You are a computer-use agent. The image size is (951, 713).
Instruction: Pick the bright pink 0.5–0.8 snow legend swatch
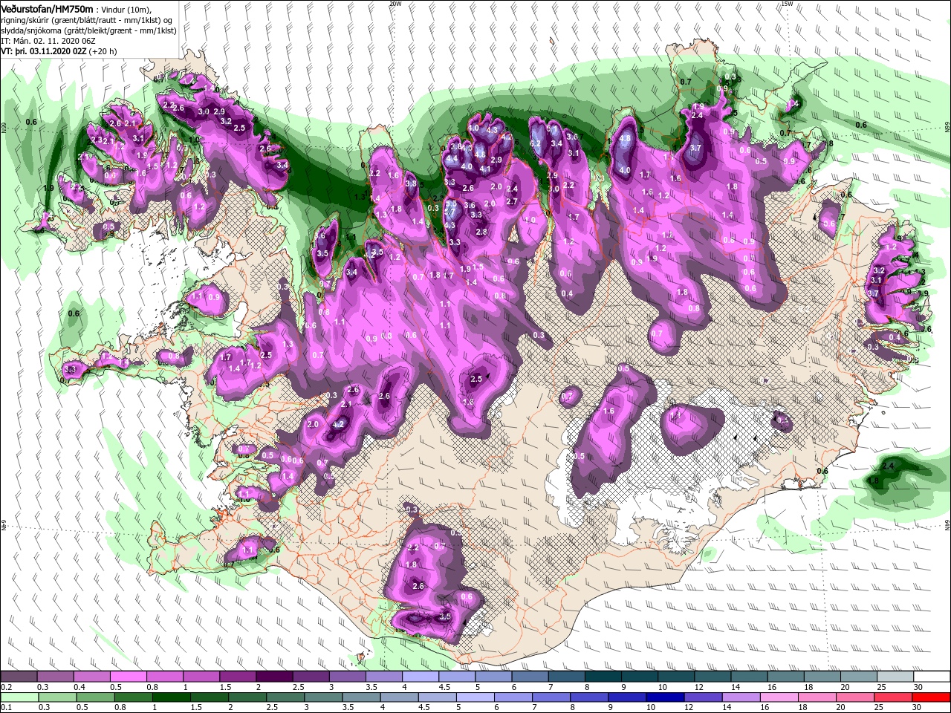coord(128,677)
